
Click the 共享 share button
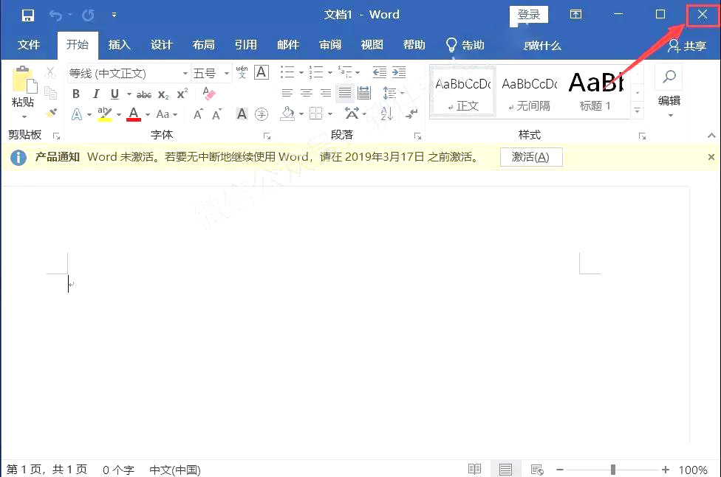[x=687, y=46]
